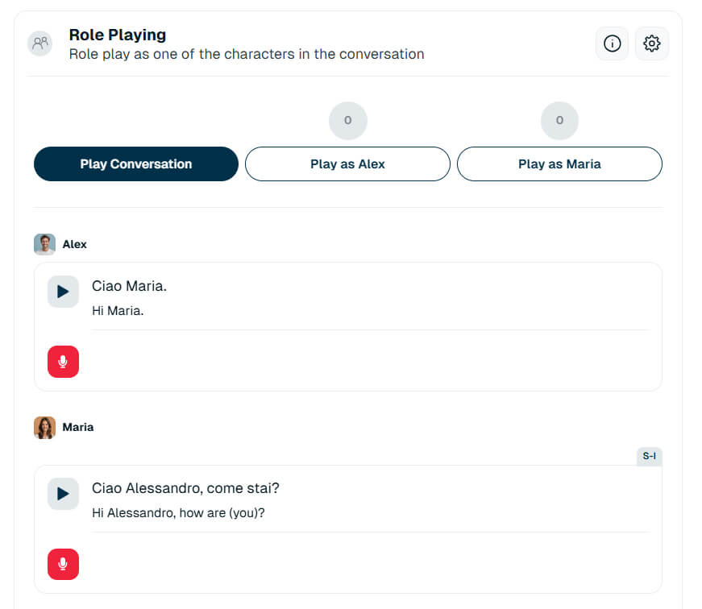
Task: Click Alex's avatar picture
Action: click(45, 244)
